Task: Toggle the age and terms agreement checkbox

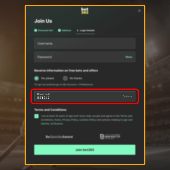Action: coord(36,116)
